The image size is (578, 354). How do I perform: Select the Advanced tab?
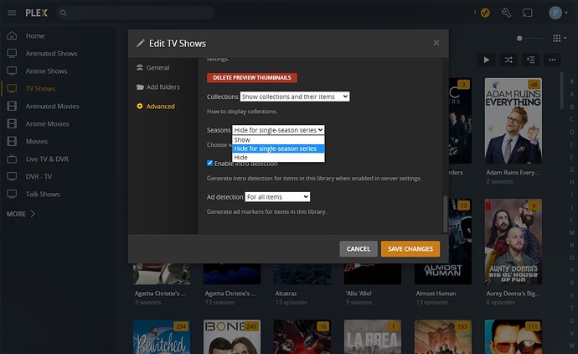[x=156, y=107]
